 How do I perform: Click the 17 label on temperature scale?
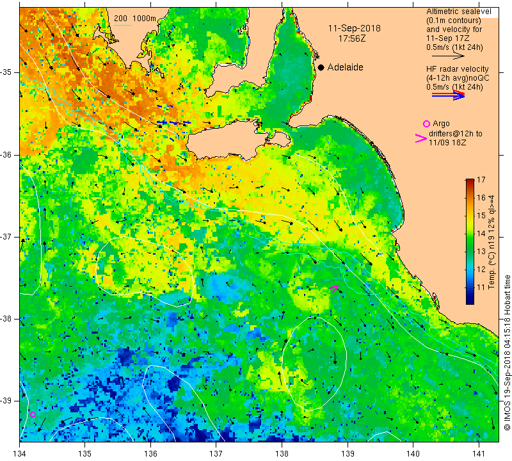[x=481, y=180]
